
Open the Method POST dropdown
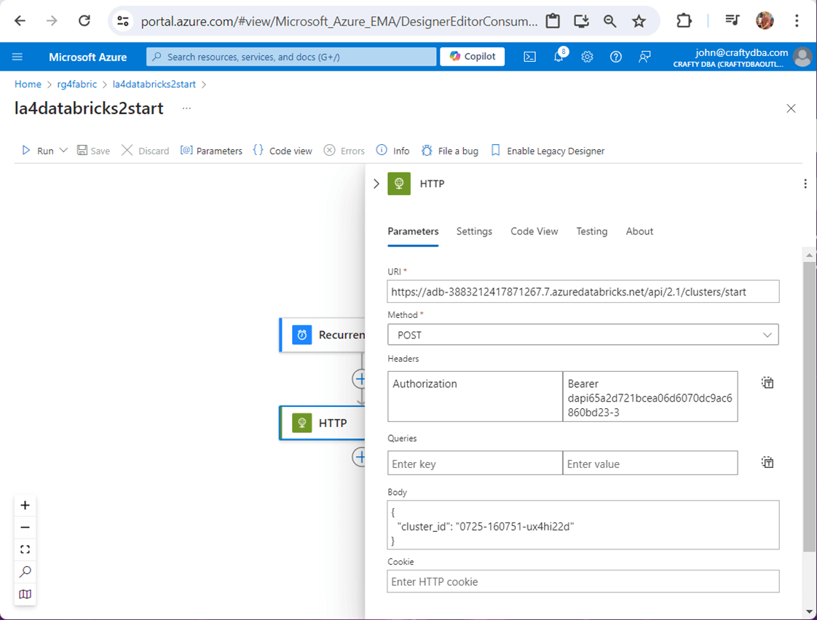(583, 335)
